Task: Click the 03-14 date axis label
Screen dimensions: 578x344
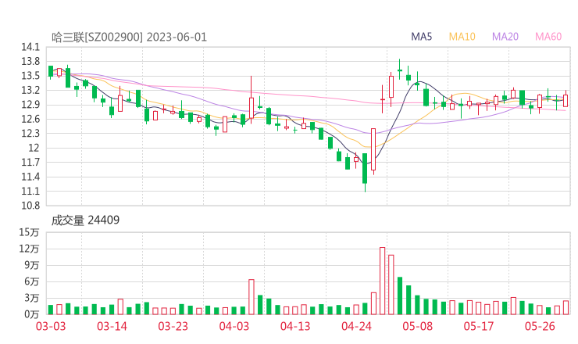Action: (112, 326)
